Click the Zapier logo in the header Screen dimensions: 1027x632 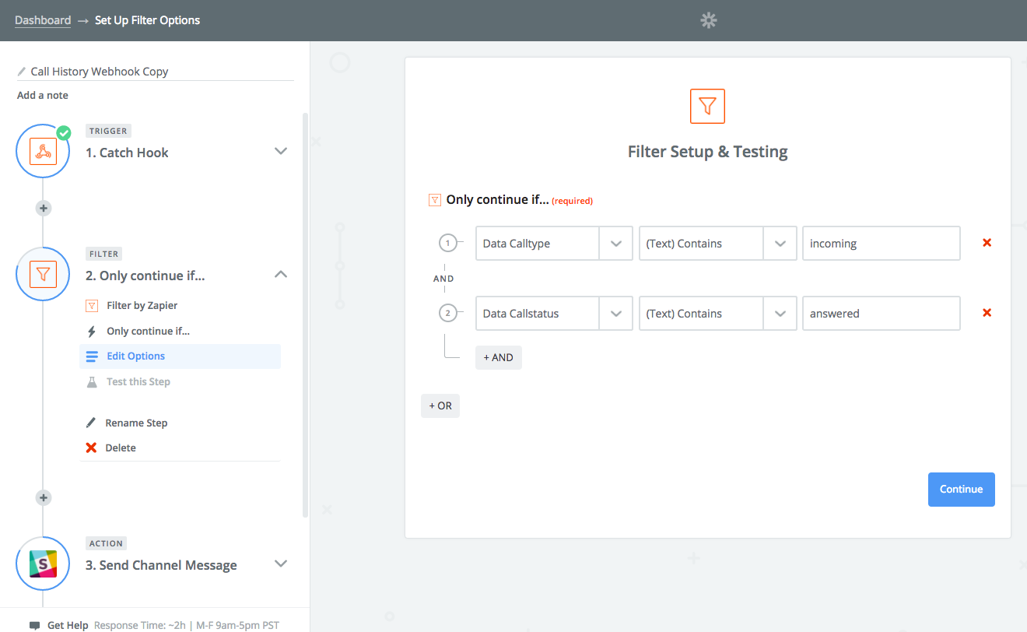tap(708, 20)
